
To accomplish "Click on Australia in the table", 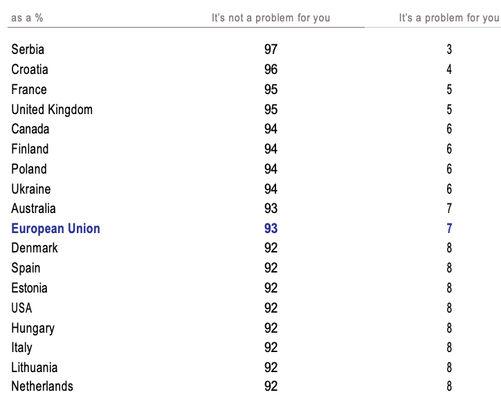I will (33, 209).
